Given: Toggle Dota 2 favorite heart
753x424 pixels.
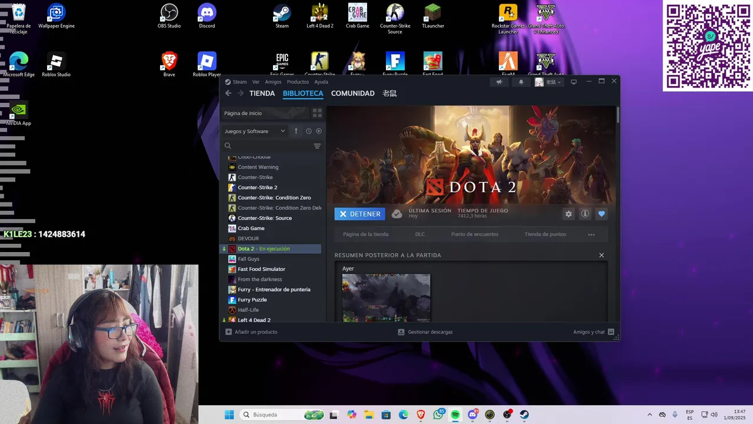Looking at the screenshot, I should point(601,214).
